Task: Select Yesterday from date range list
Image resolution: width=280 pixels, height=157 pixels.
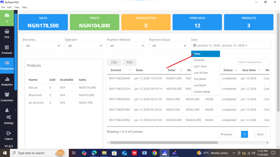Action: point(199,60)
